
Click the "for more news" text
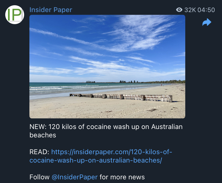pos(122,177)
